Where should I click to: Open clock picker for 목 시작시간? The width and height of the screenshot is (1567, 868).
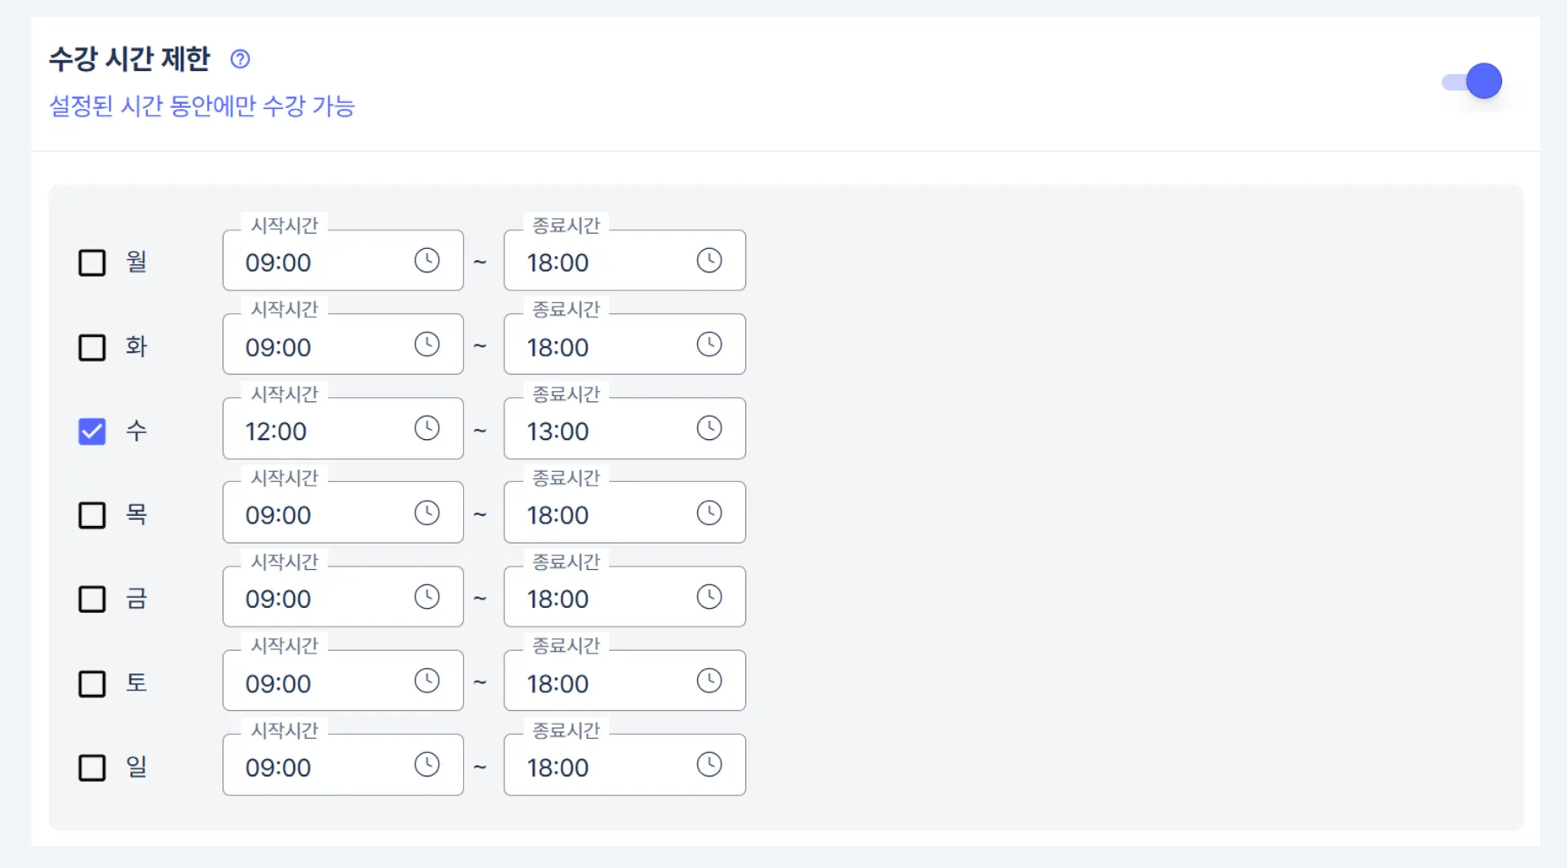pyautogui.click(x=427, y=513)
